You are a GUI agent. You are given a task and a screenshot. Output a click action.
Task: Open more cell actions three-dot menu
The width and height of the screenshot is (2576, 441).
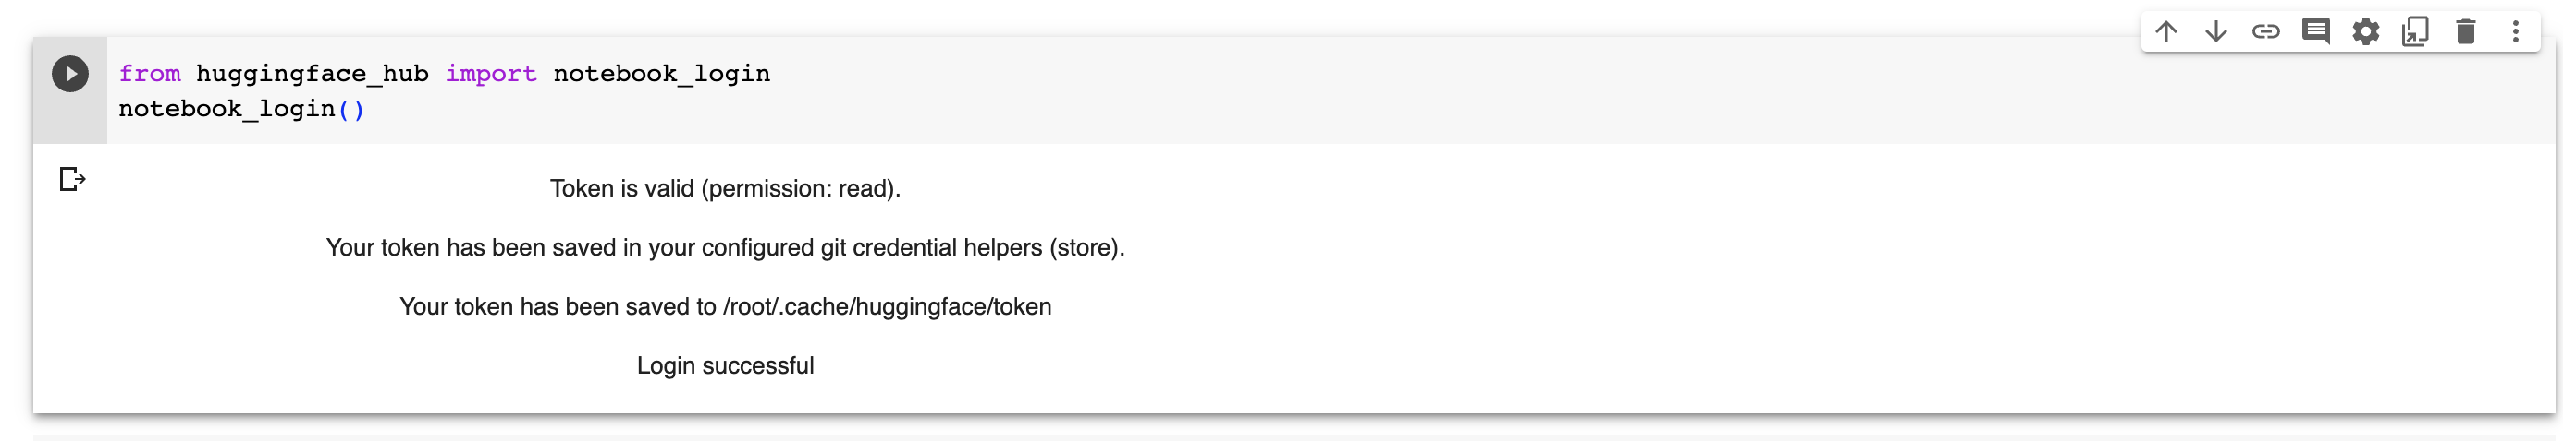[x=2516, y=32]
